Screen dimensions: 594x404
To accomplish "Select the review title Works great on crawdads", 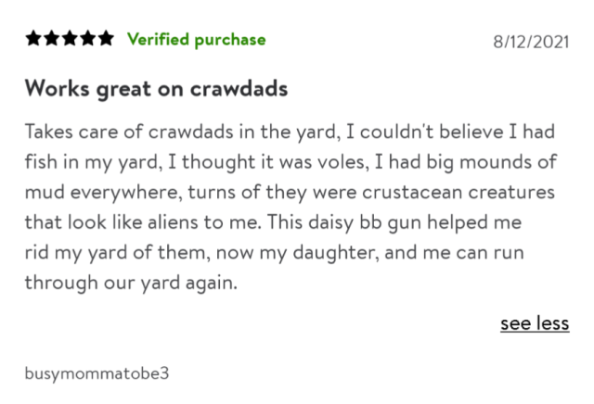I will (x=156, y=89).
